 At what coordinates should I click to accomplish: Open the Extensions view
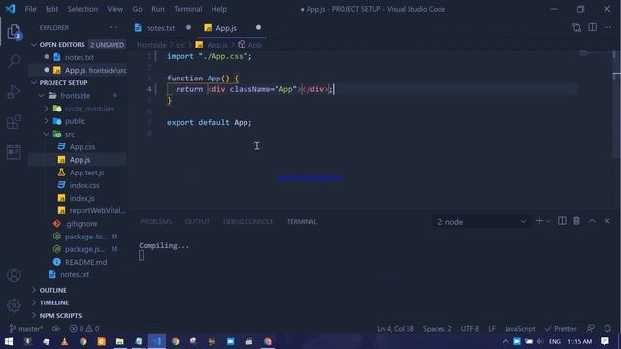(x=14, y=122)
